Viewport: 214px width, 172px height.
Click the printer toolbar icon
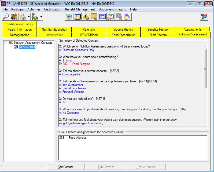pos(23,17)
